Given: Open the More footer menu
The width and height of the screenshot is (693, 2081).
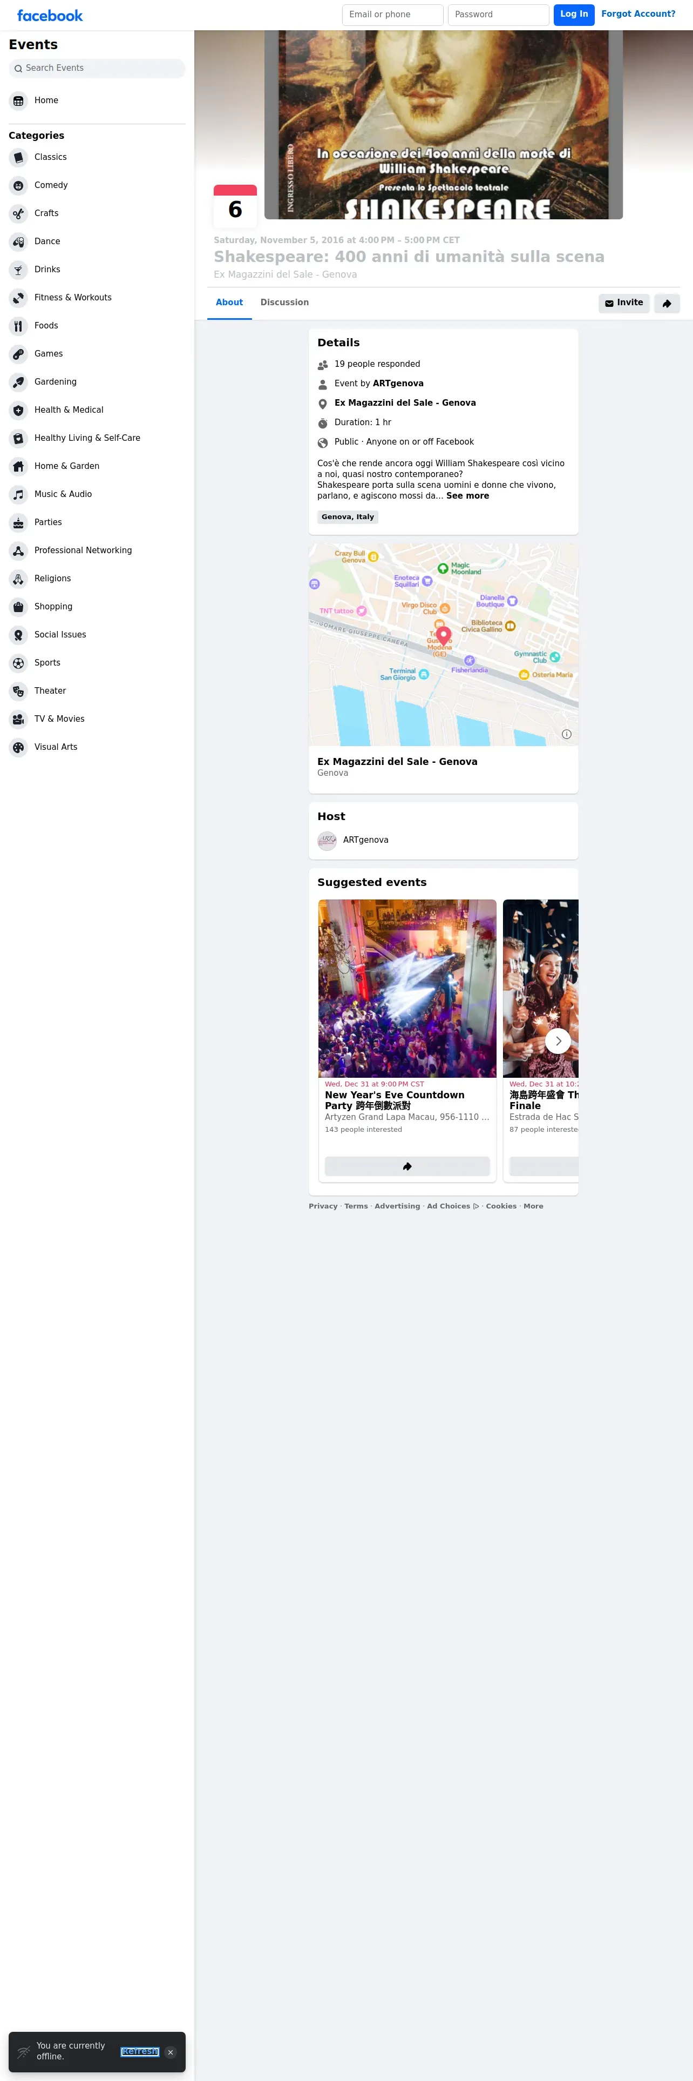Looking at the screenshot, I should (533, 1206).
